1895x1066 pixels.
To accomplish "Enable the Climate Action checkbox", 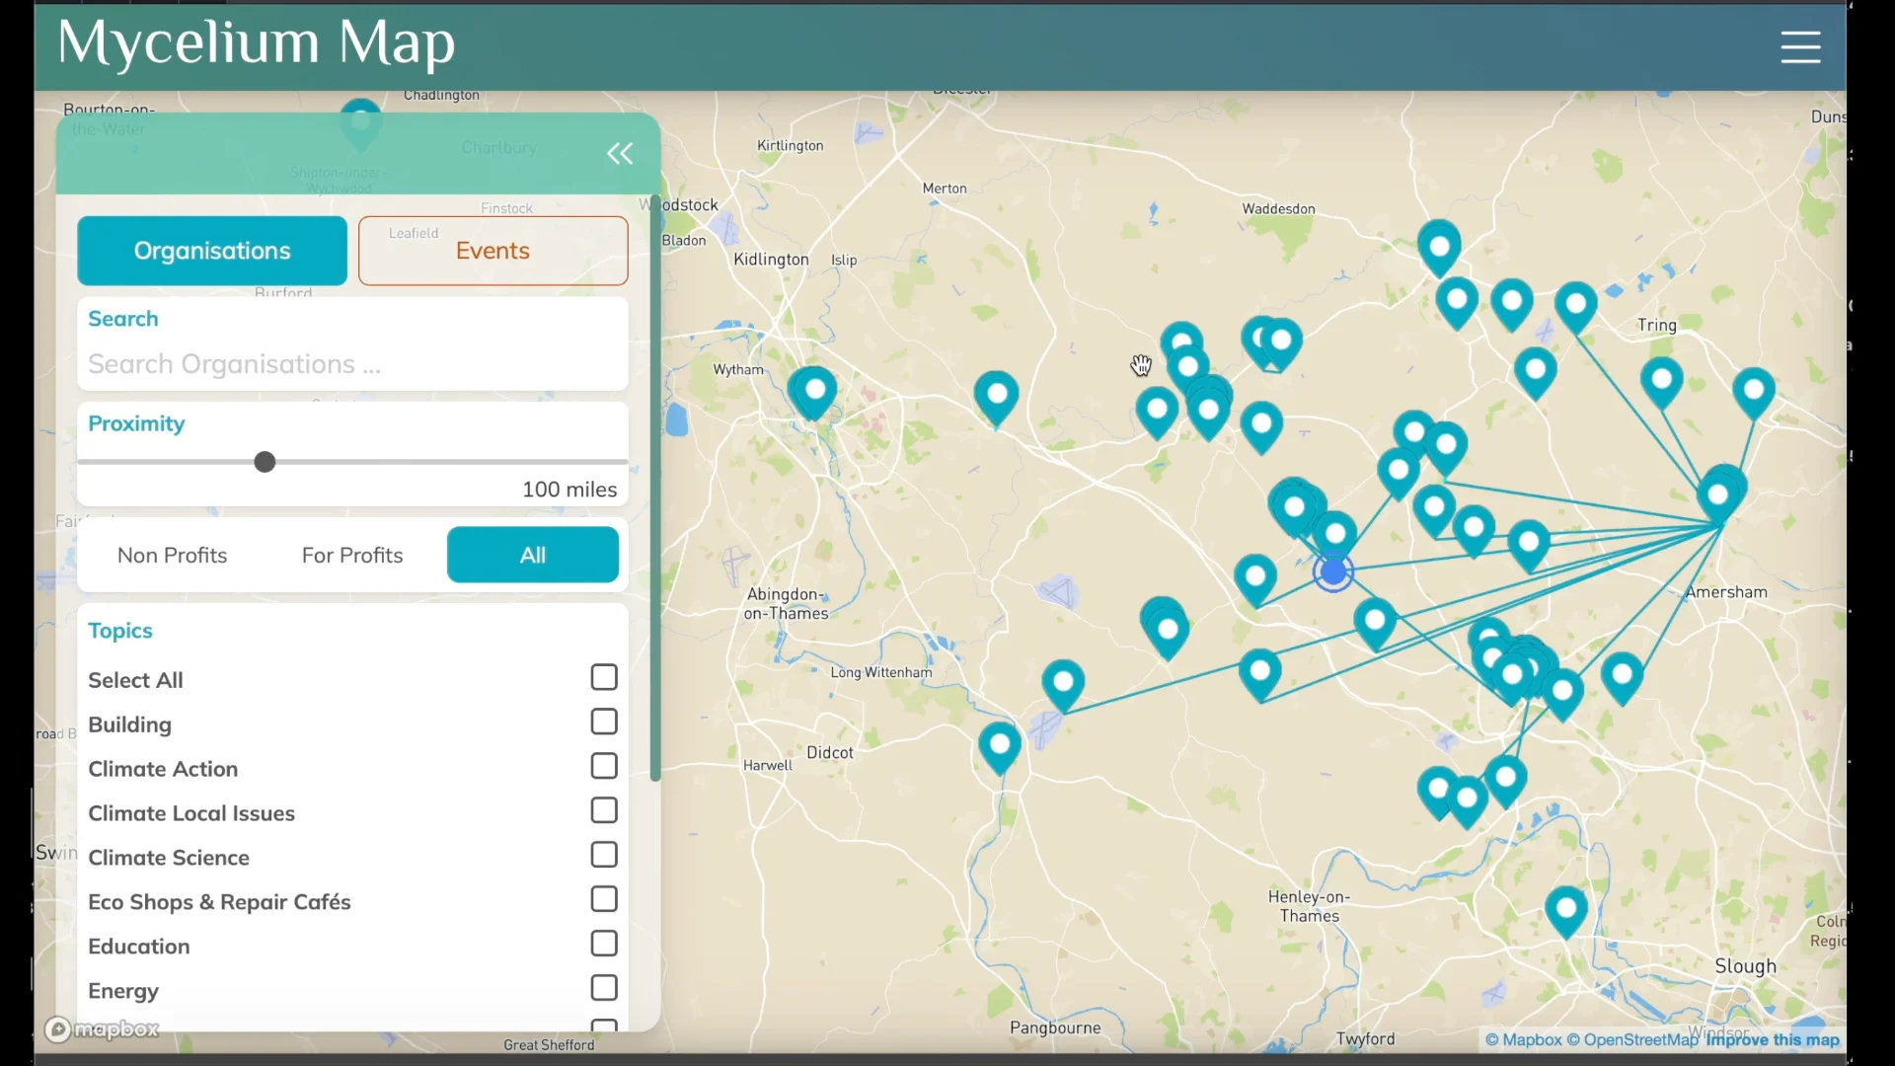I will coord(604,767).
